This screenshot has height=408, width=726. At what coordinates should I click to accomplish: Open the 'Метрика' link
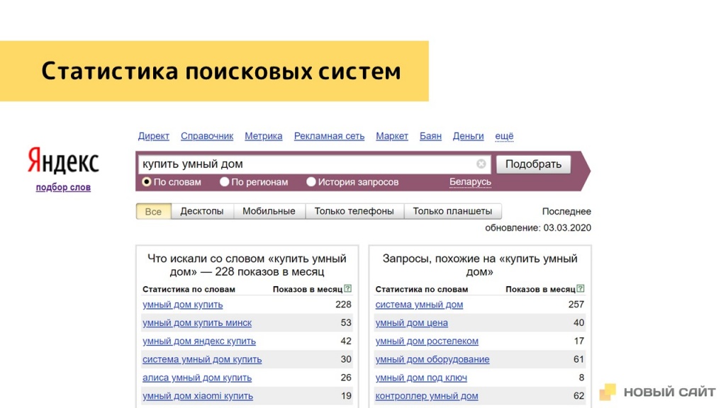pos(263,136)
